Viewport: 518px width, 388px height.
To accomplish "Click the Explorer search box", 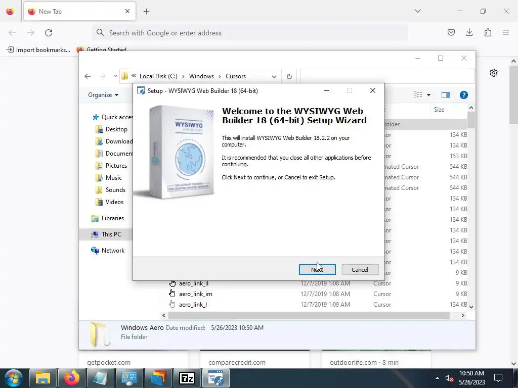I will click(387, 76).
